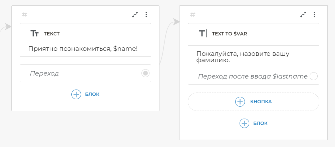Viewport: 335px width, 147px height.
Task: Open three-dot menu on right card
Action: tap(314, 15)
